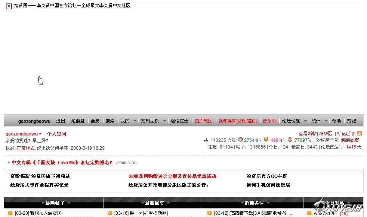Go to 图片展区 in the navigation bar
This screenshot has height=217, width=367.
pyautogui.click(x=203, y=121)
